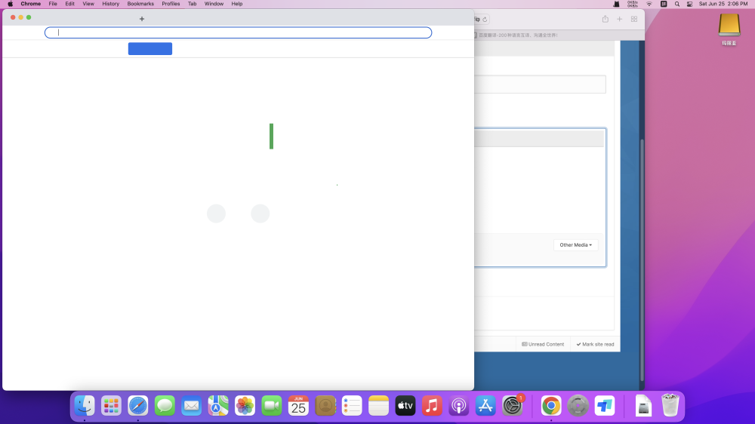Open Trash from the Dock
Image resolution: width=755 pixels, height=424 pixels.
point(670,406)
